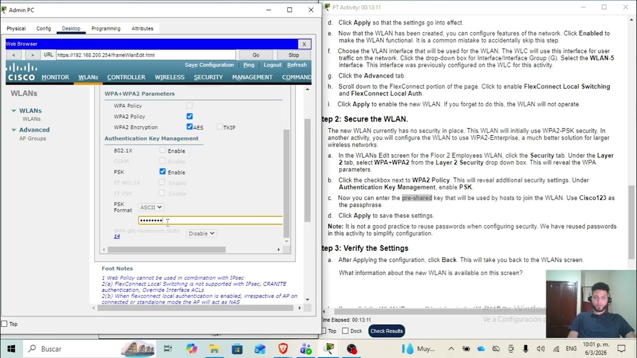
Task: Click the Ping link
Action: [249, 65]
